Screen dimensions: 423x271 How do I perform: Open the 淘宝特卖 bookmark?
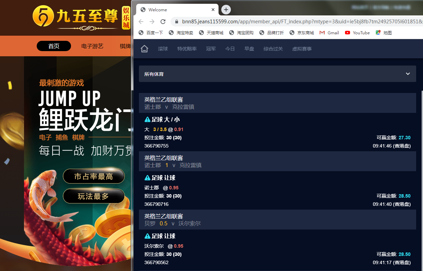(x=181, y=33)
